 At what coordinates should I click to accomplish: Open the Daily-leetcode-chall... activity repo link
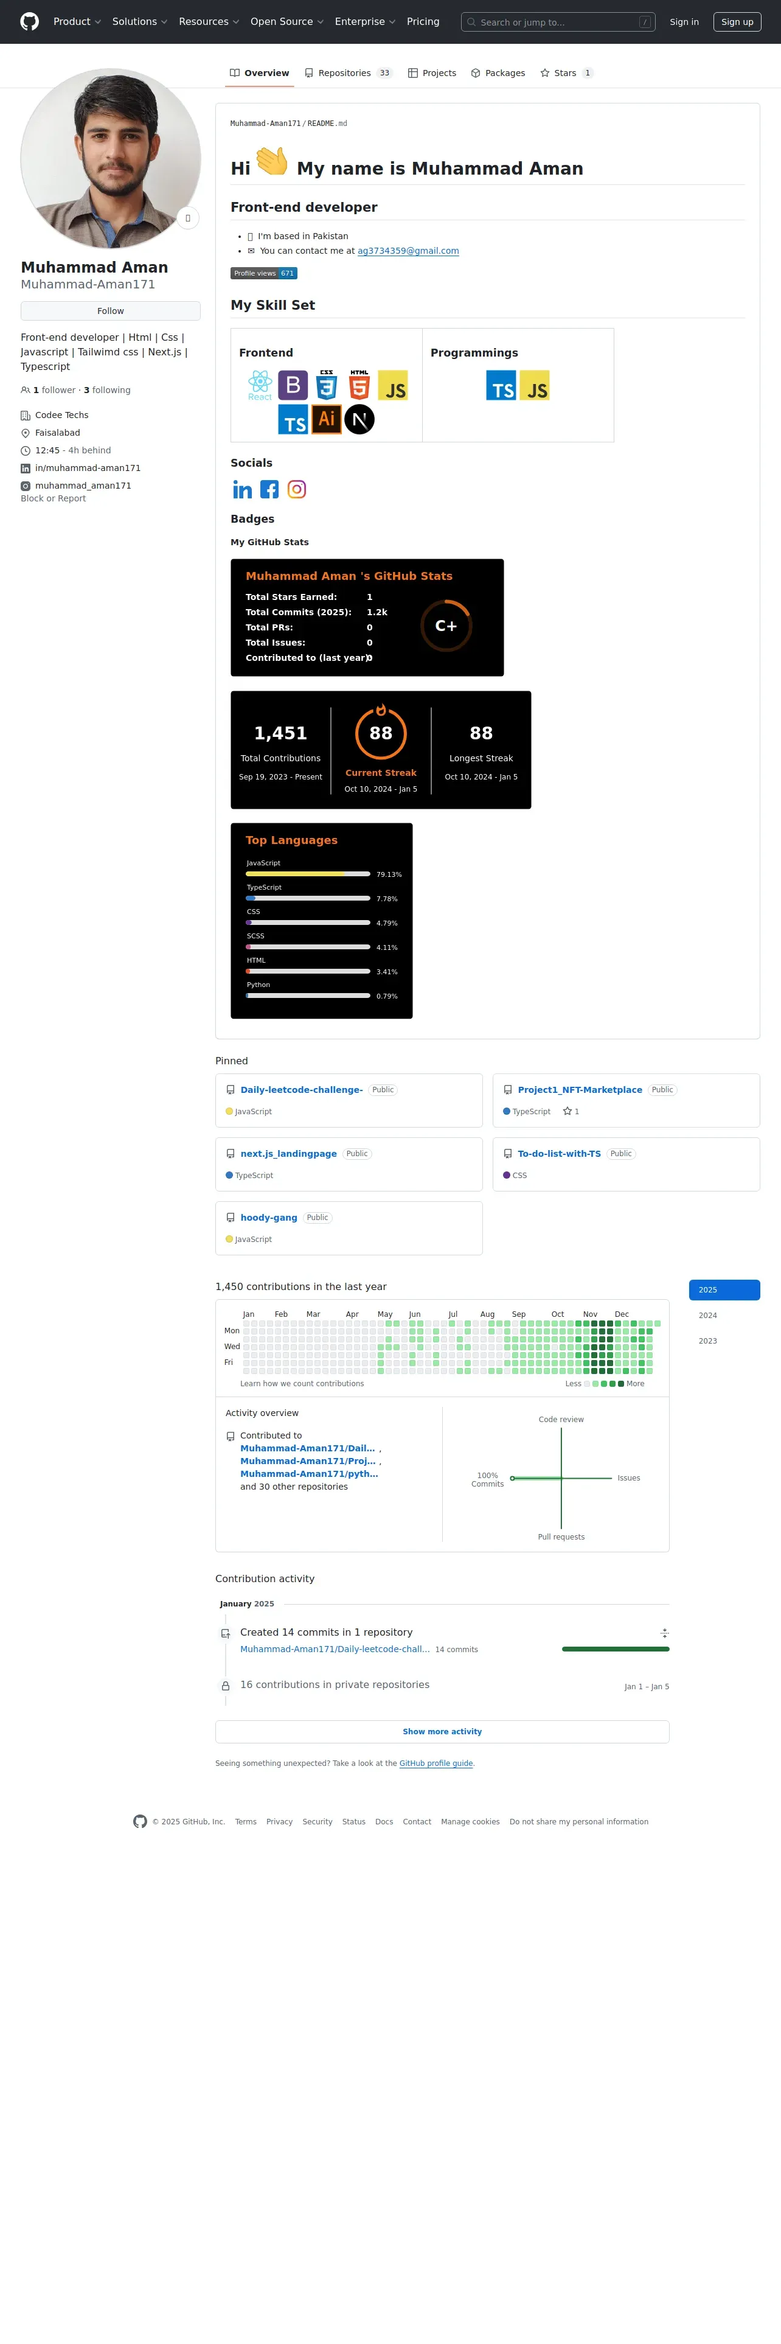[x=335, y=1649]
